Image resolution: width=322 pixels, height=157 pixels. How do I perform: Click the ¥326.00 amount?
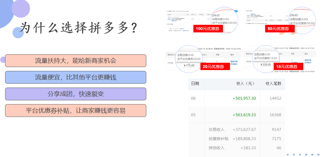tap(265, 64)
